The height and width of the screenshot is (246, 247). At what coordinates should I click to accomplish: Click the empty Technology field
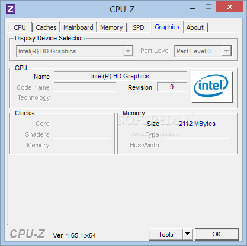[x=85, y=97]
